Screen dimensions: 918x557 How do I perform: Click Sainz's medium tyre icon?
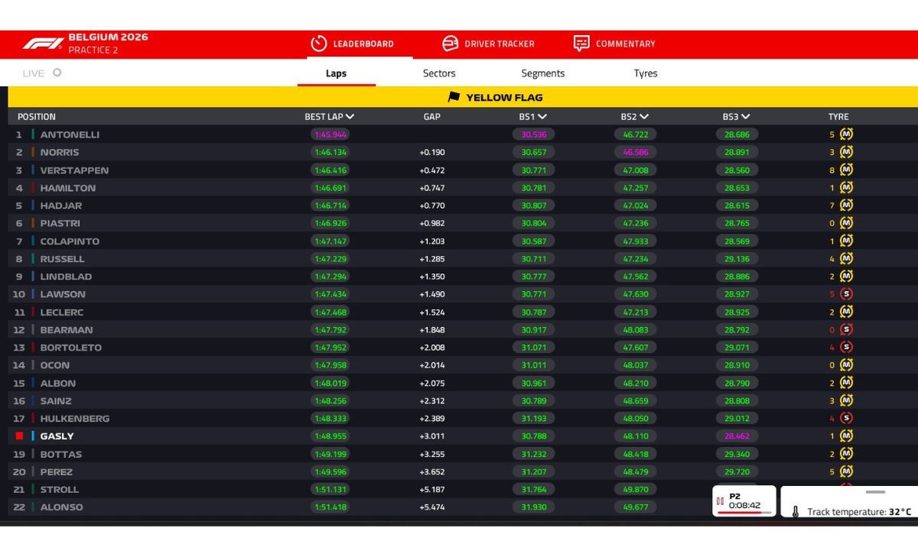846,400
